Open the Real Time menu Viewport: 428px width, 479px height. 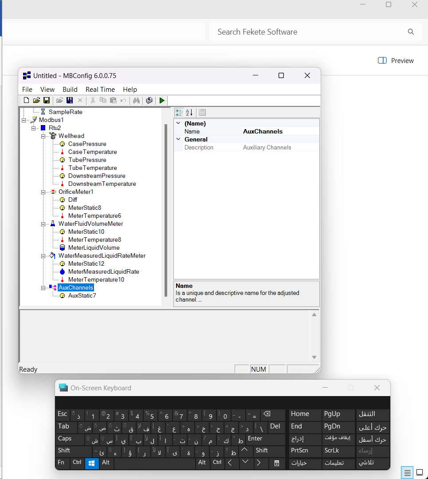100,90
